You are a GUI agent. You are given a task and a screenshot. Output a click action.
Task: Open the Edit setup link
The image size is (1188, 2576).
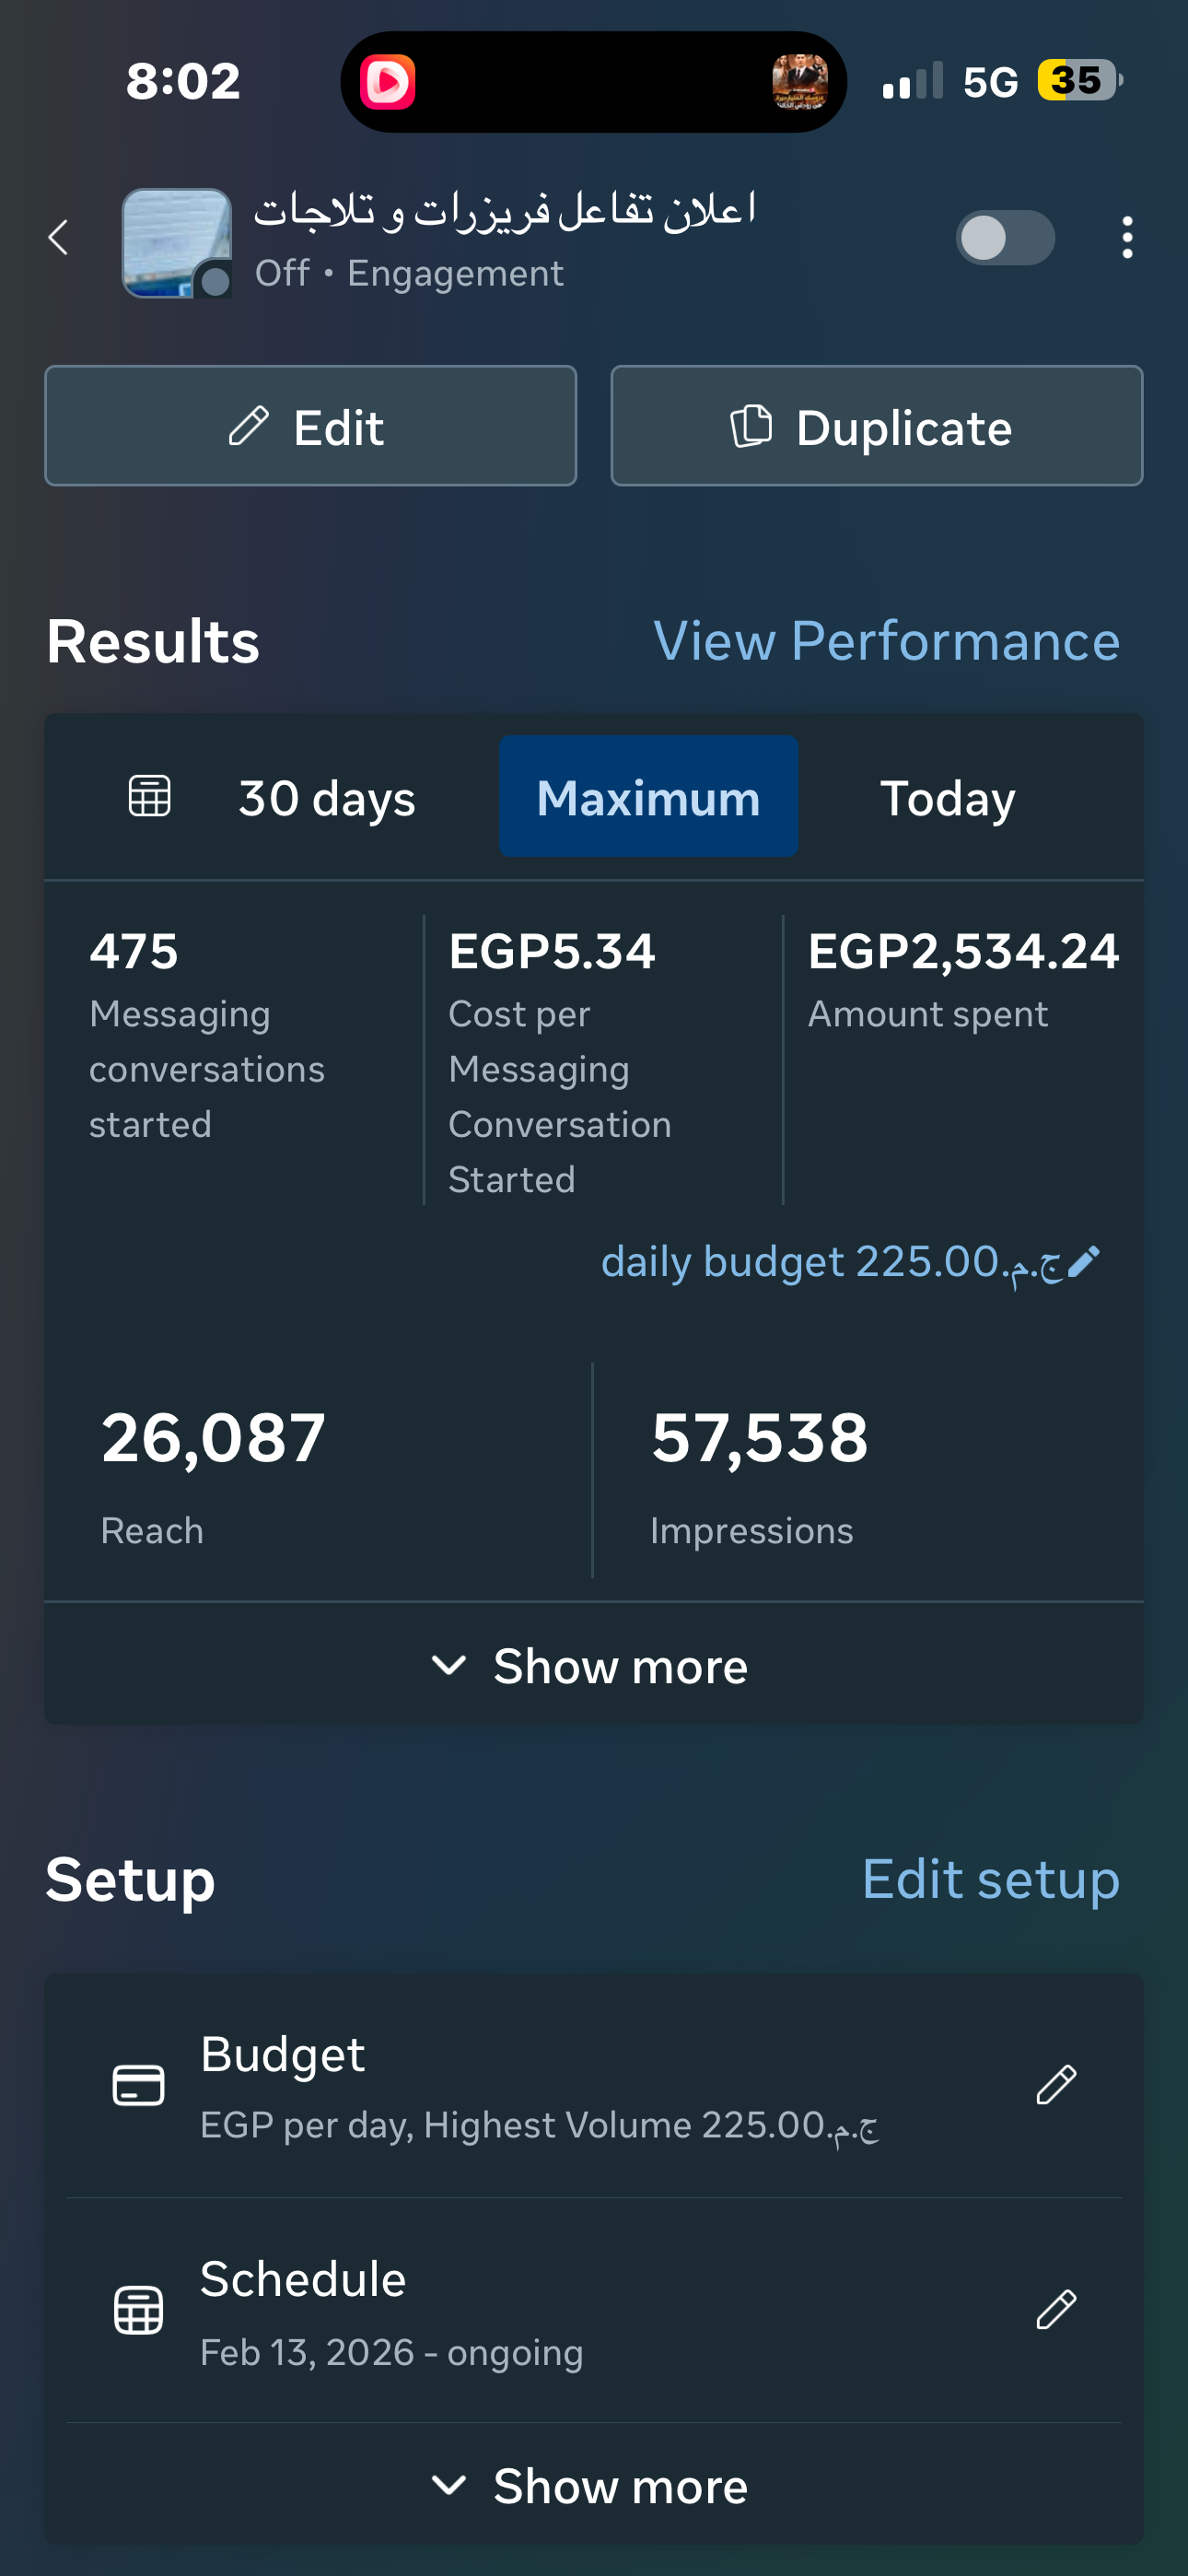[990, 1880]
